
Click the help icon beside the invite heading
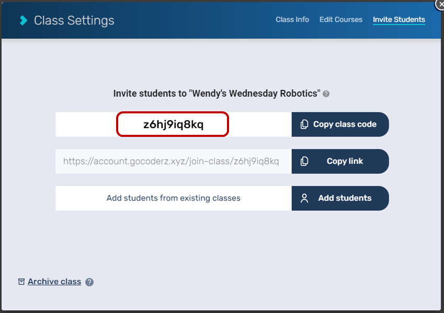326,94
